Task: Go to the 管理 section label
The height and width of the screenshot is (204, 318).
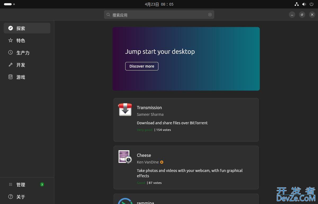Action: click(x=21, y=185)
